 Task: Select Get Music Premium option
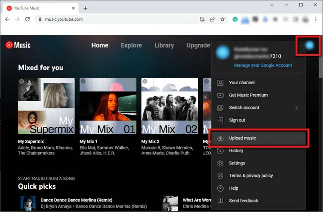tap(248, 95)
